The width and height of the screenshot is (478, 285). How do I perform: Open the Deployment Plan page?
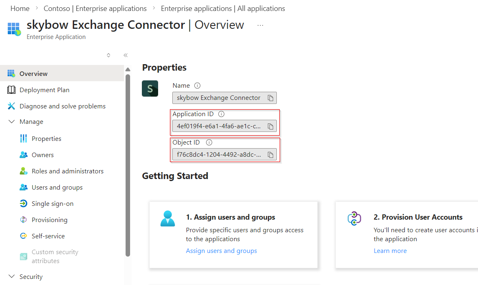46,89
